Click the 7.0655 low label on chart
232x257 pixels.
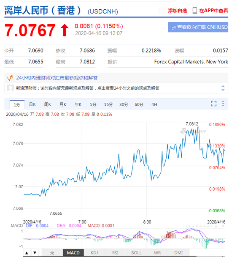tap(56, 213)
